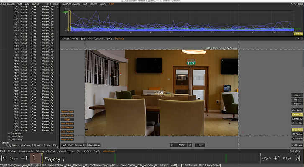304x167 pixels.
Task: Open Manual Tracking View menu
Action: 90,39
